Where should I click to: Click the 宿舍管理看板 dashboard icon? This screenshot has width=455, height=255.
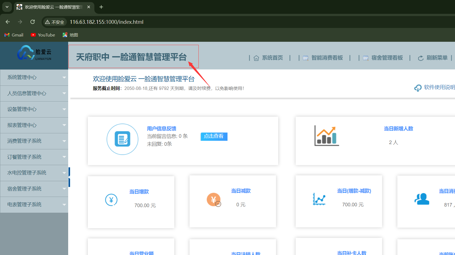(x=366, y=58)
